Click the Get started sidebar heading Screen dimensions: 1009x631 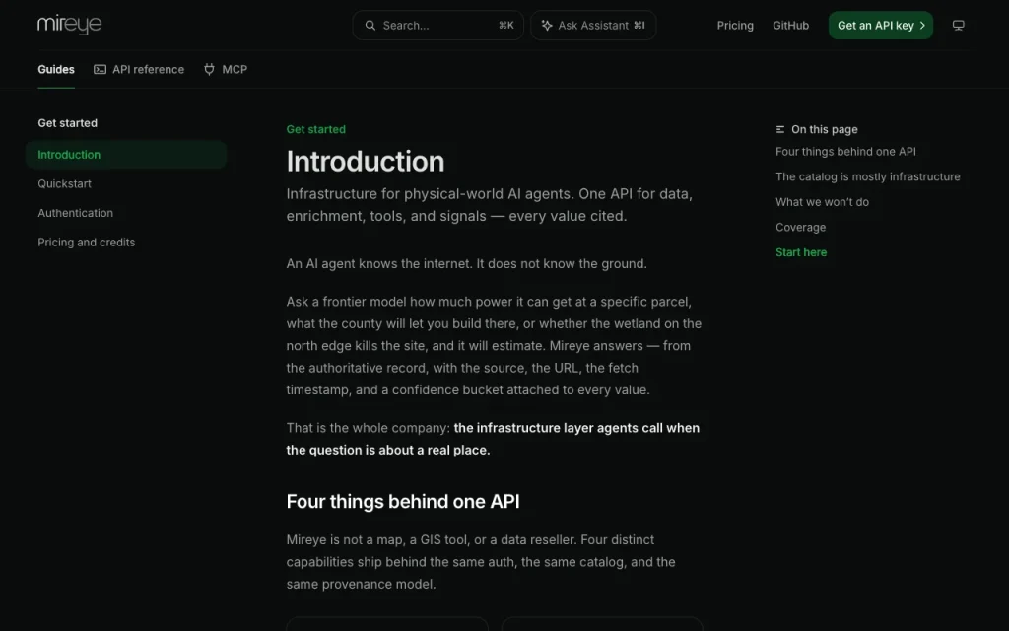point(68,123)
